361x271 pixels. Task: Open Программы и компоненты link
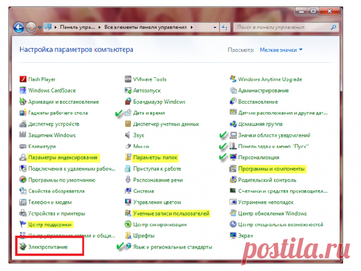[271, 169]
